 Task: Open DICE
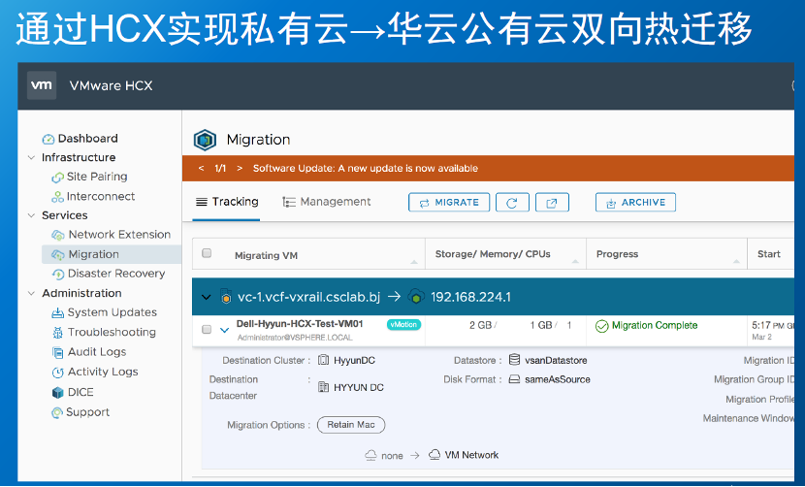tap(80, 393)
